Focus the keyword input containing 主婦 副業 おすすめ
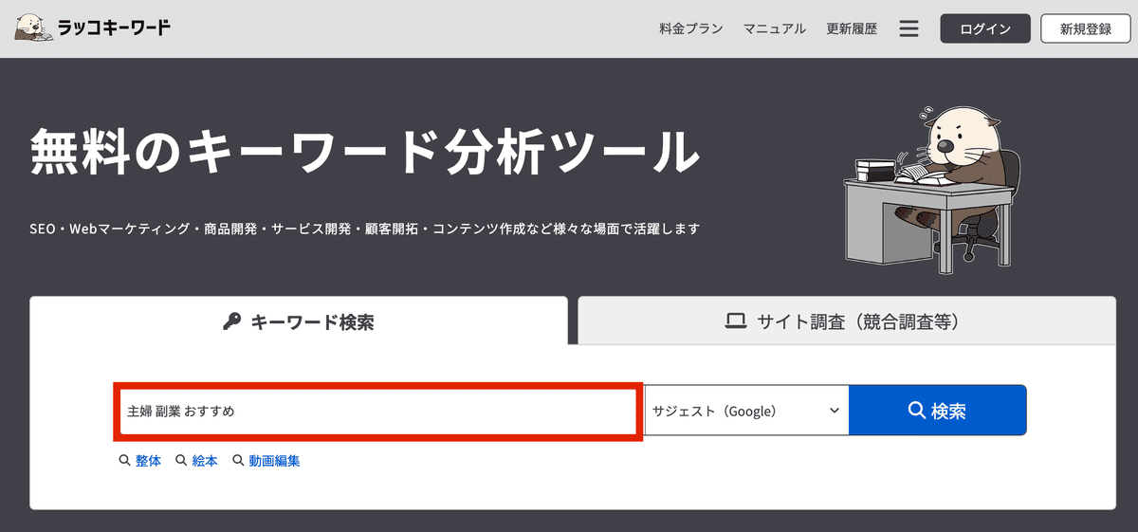Image resolution: width=1138 pixels, height=532 pixels. (379, 411)
